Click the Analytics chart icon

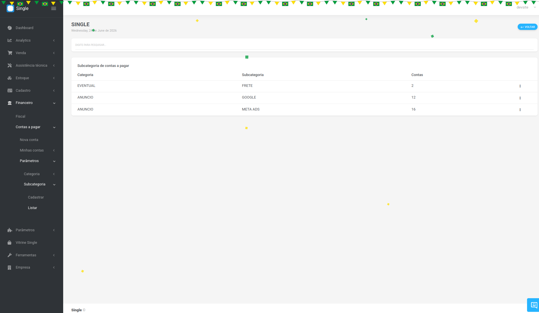tap(10, 40)
